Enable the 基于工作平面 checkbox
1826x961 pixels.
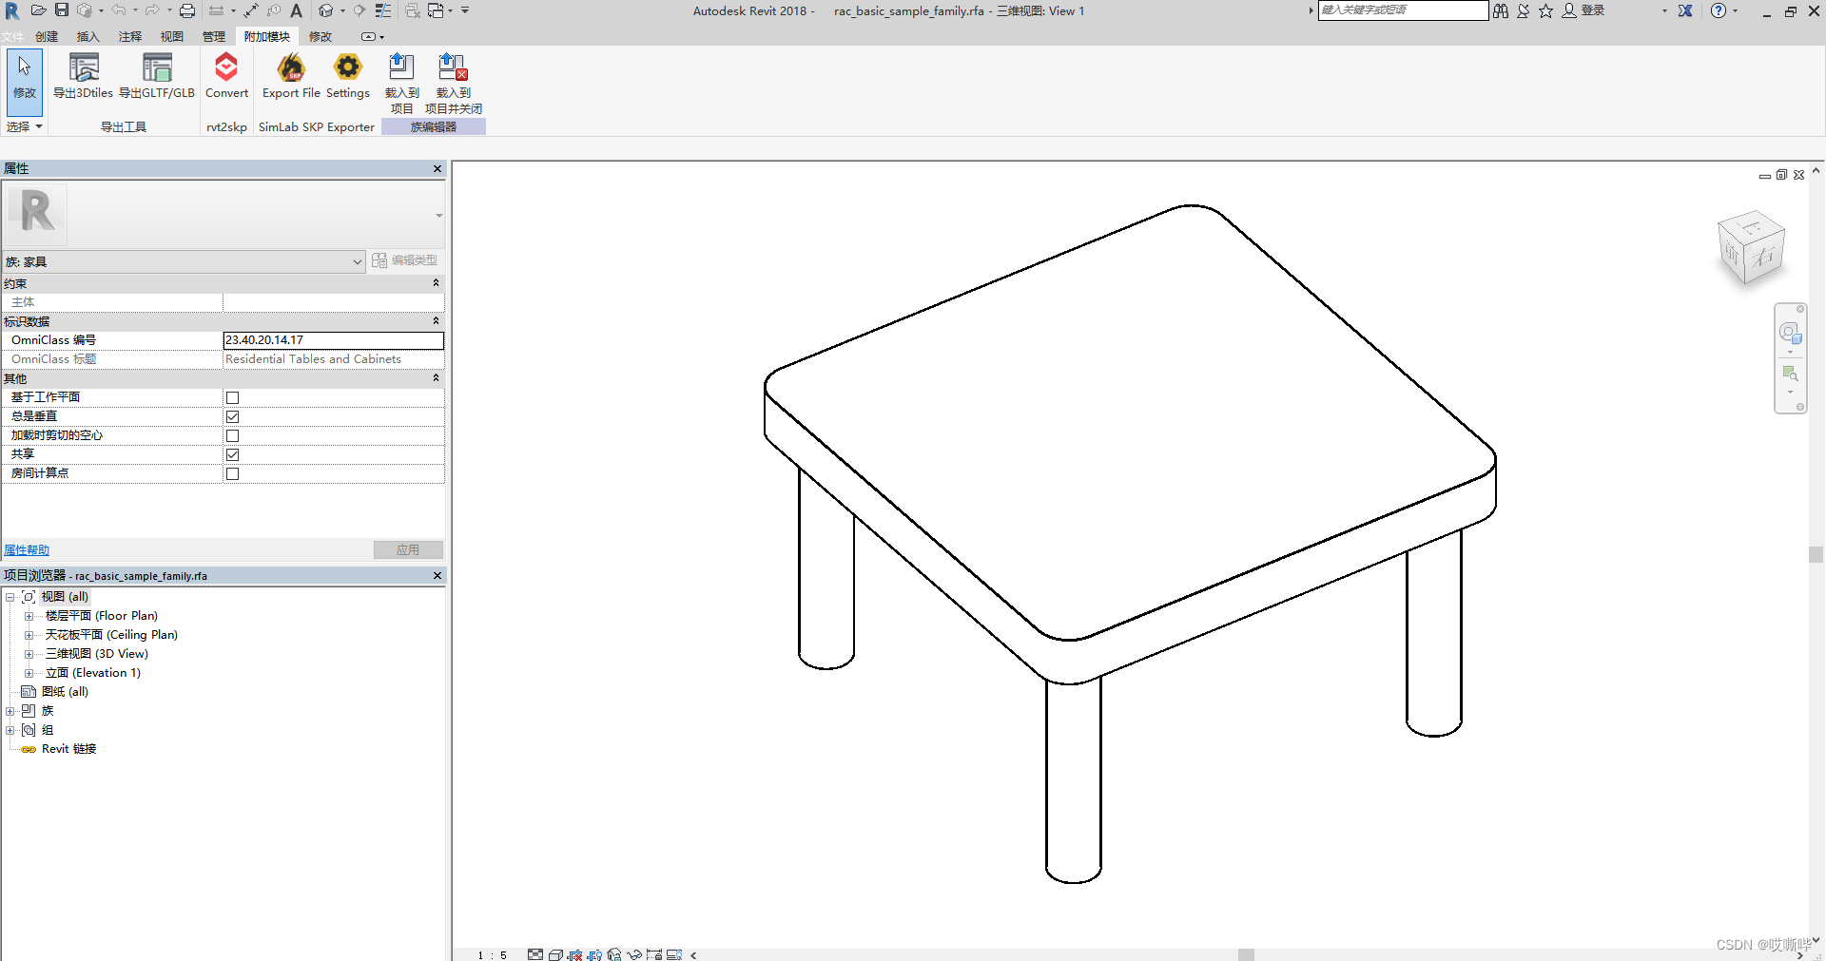pos(232,397)
